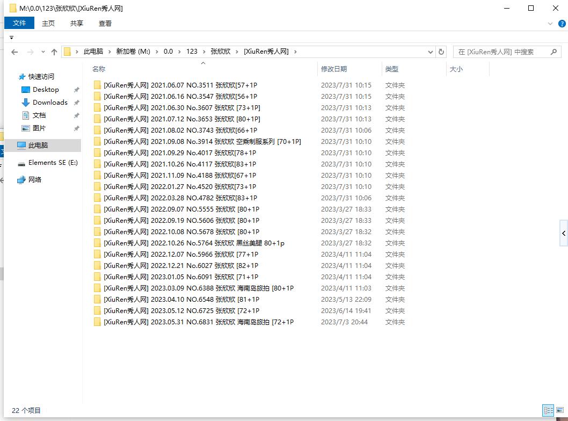Click the folder icon in the address bar
The height and width of the screenshot is (421, 568).
coord(68,52)
